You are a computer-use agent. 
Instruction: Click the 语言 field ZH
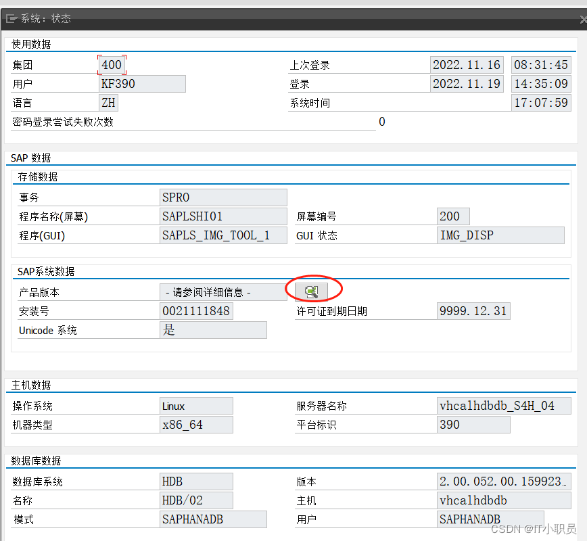(x=109, y=103)
